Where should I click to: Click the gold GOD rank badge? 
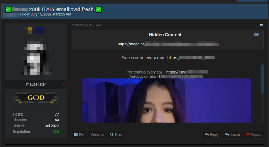coord(36,98)
